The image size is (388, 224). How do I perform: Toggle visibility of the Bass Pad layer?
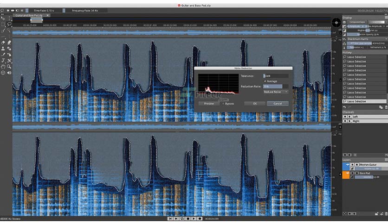coord(352,173)
